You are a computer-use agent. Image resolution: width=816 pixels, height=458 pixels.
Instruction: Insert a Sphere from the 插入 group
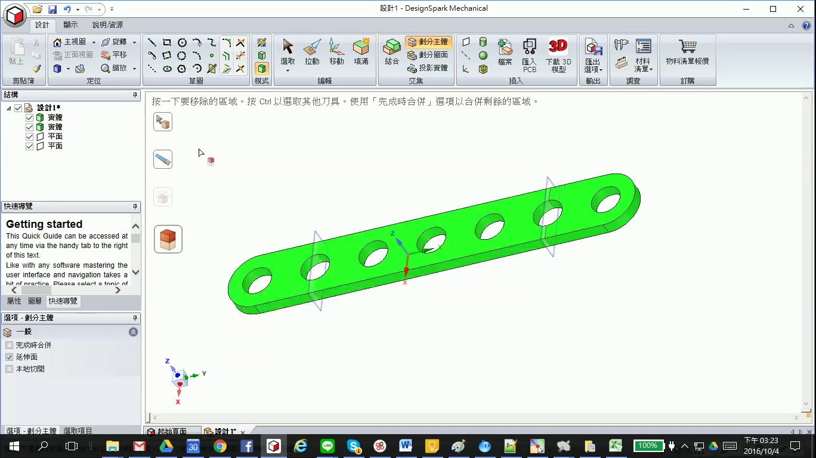(483, 55)
